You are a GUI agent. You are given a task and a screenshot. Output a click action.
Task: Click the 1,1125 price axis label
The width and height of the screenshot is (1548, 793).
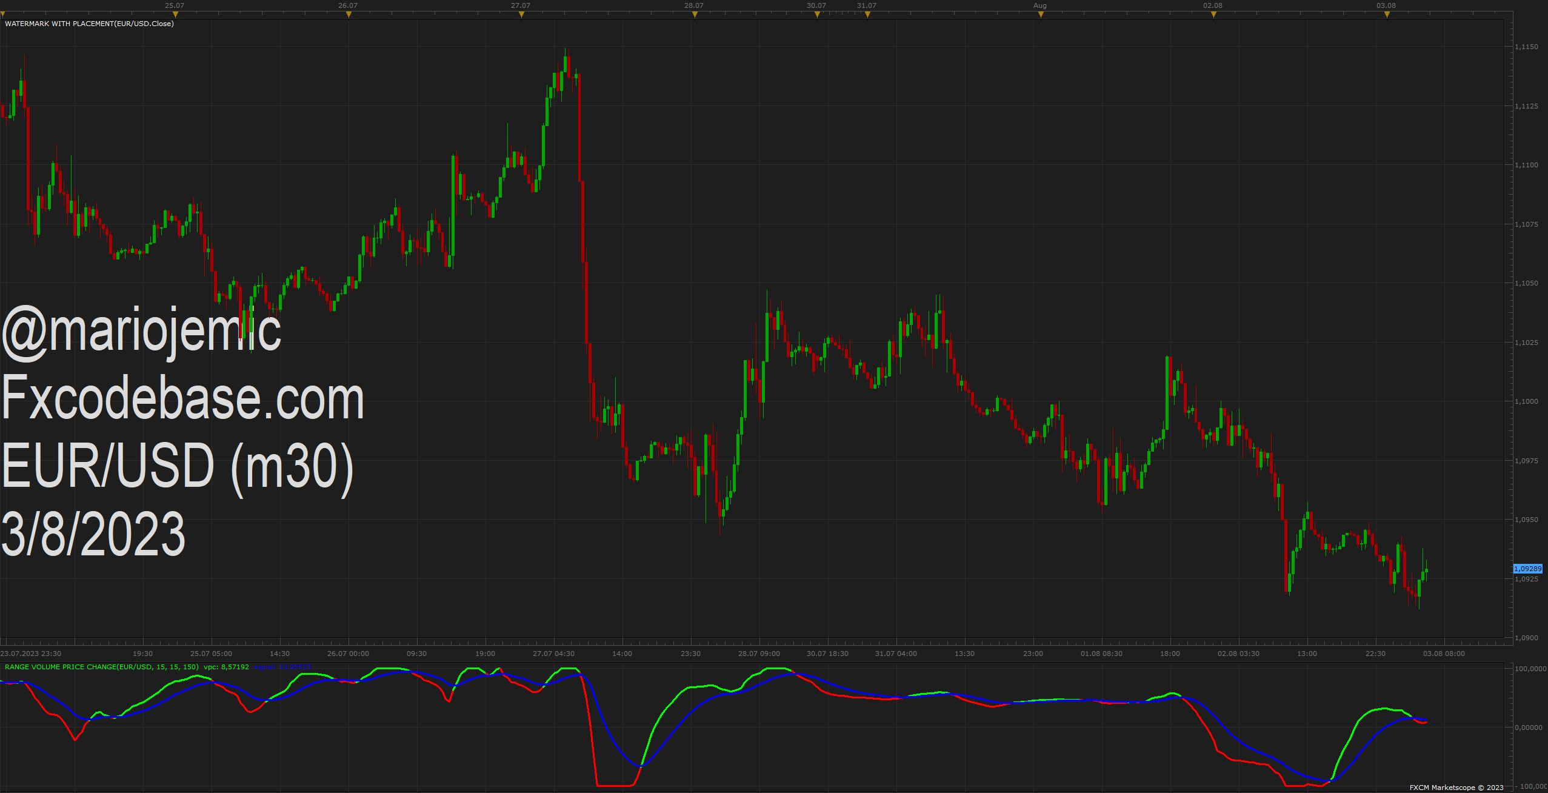(1526, 106)
